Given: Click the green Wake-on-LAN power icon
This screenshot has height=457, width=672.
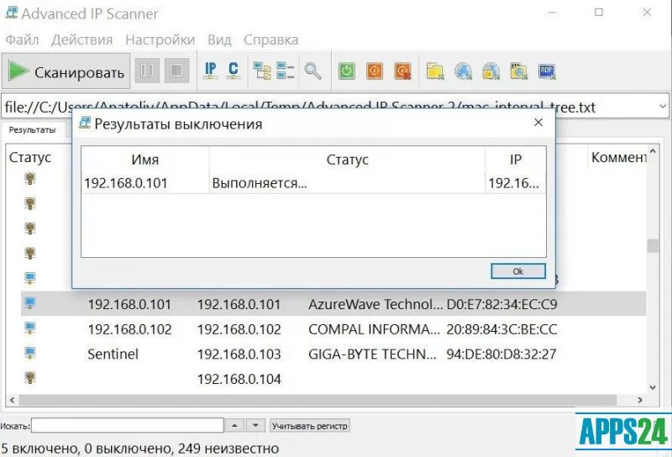Looking at the screenshot, I should (x=347, y=71).
